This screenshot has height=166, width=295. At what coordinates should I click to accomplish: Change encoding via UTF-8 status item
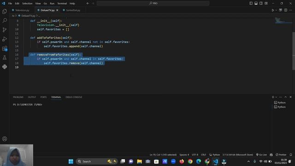(x=195, y=155)
